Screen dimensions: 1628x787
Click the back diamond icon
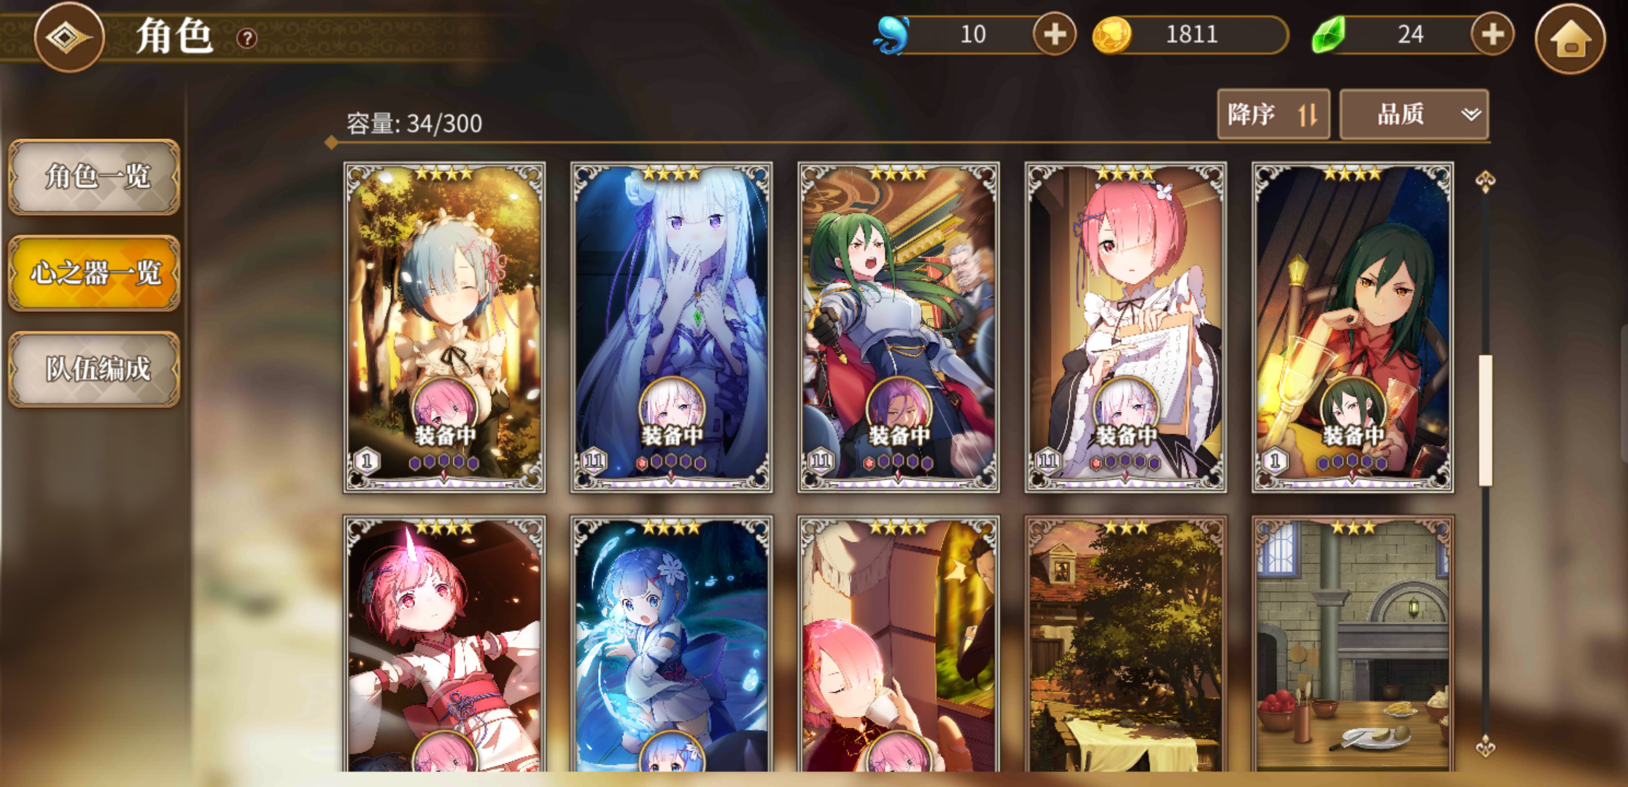[69, 37]
